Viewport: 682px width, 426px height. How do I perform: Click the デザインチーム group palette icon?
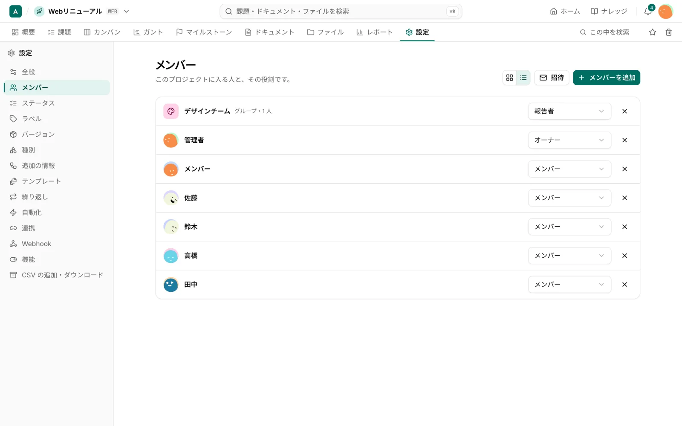171,111
